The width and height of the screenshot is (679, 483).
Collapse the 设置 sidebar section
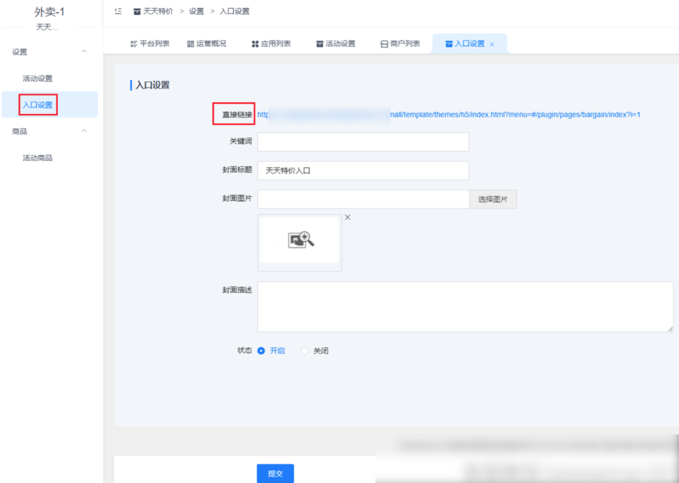[x=84, y=51]
